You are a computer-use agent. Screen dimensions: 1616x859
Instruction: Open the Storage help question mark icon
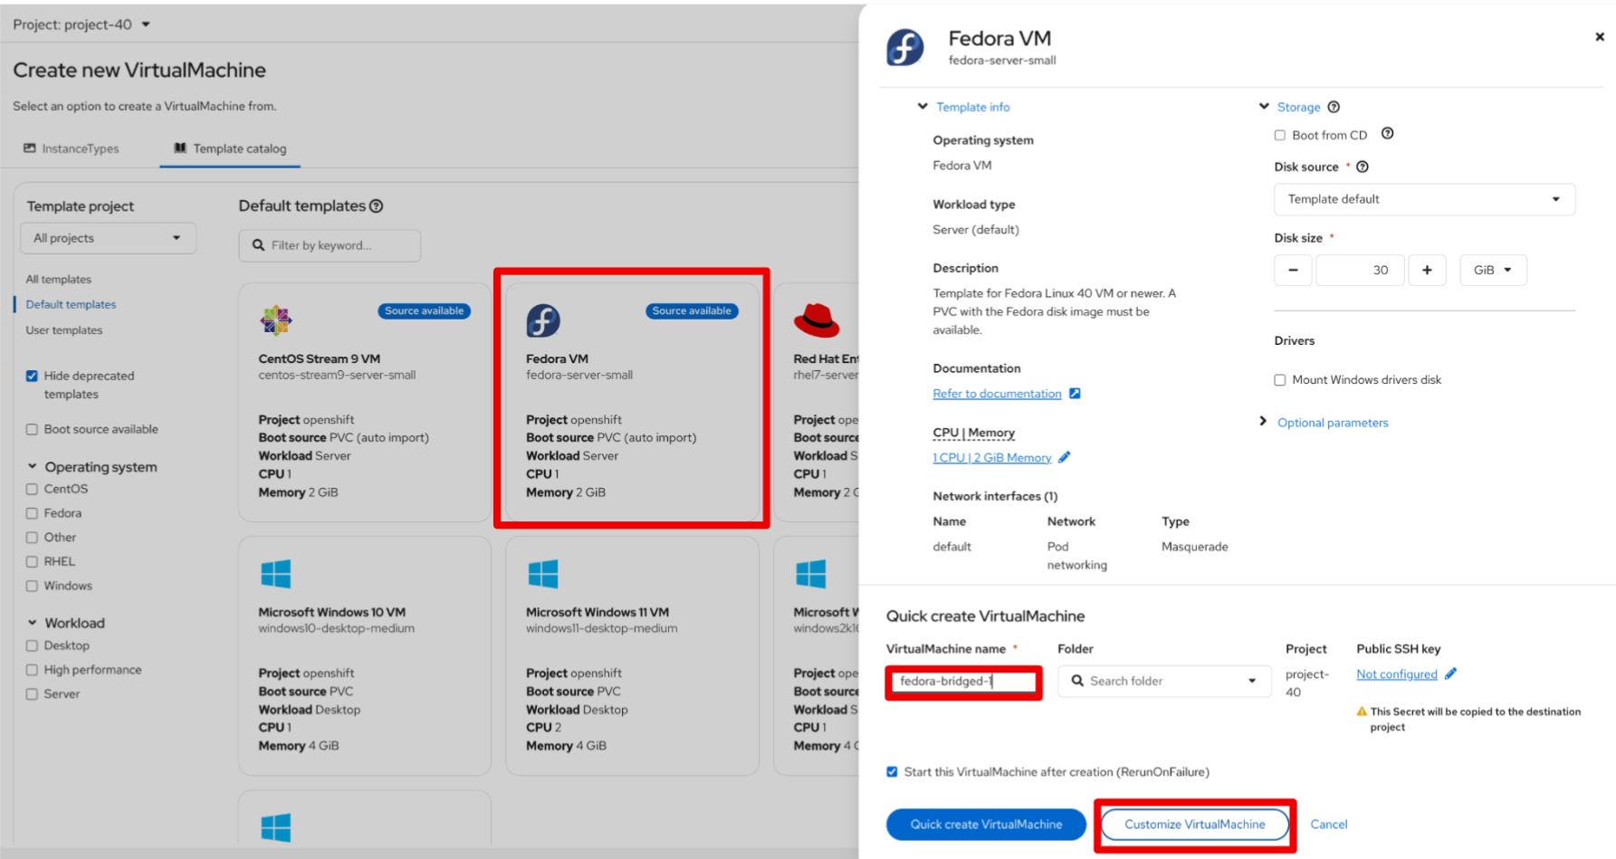click(1334, 107)
